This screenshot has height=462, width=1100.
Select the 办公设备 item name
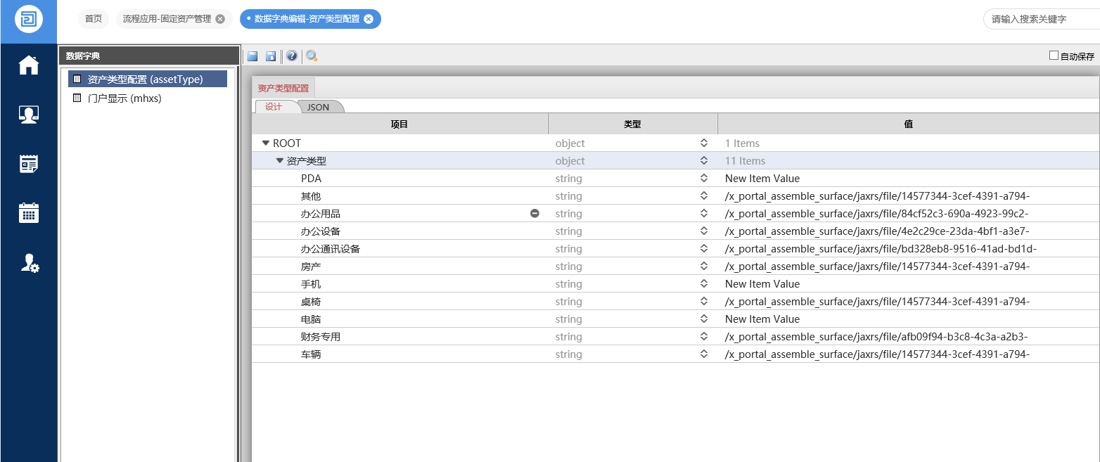tap(321, 231)
